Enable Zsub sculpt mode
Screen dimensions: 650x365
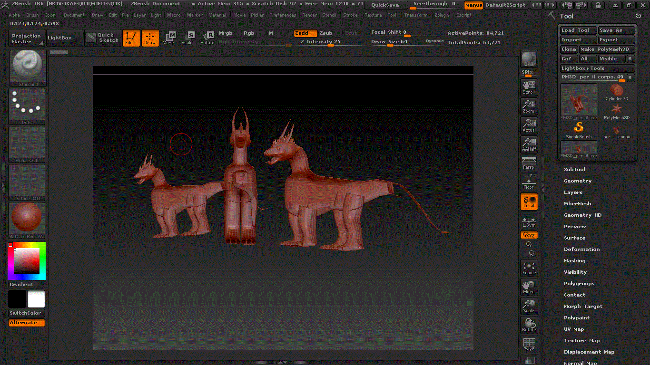pyautogui.click(x=326, y=33)
